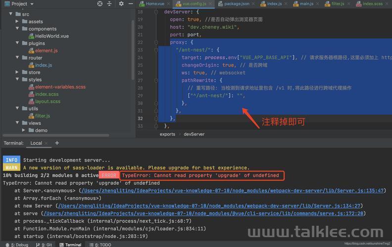
Task: Close the main.js editor tab
Action: (x=318, y=4)
